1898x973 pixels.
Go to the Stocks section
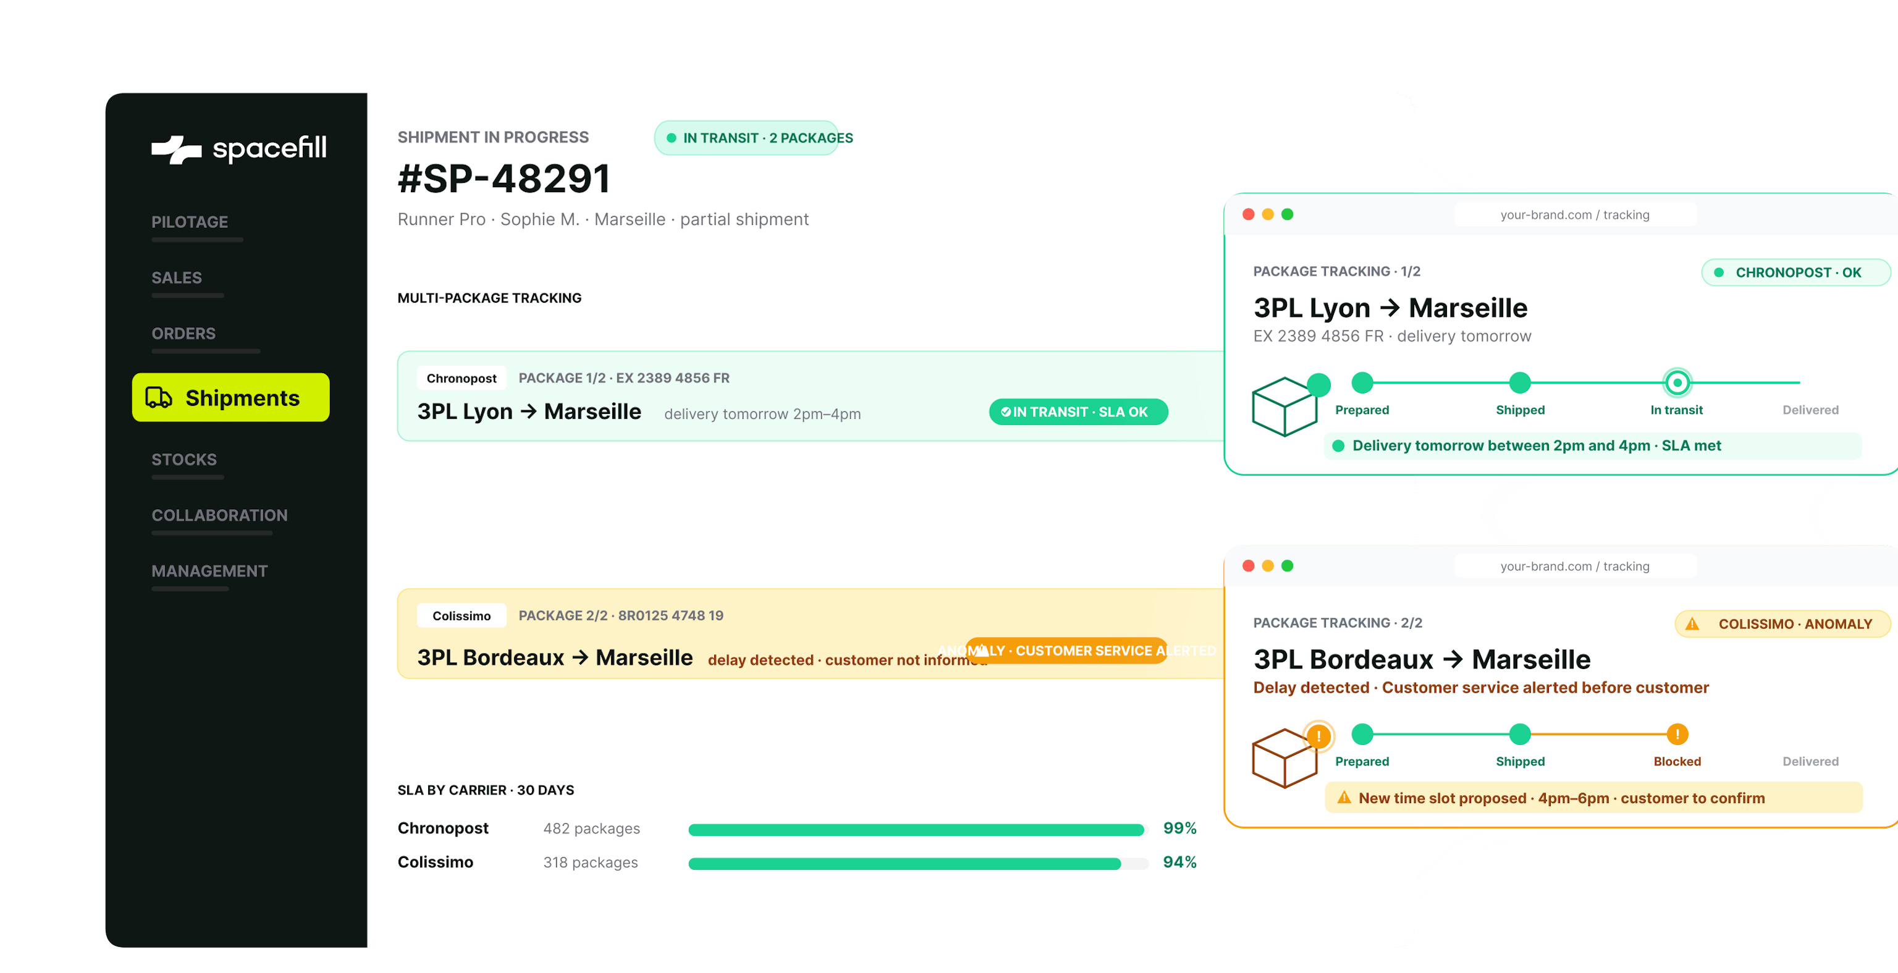(184, 460)
